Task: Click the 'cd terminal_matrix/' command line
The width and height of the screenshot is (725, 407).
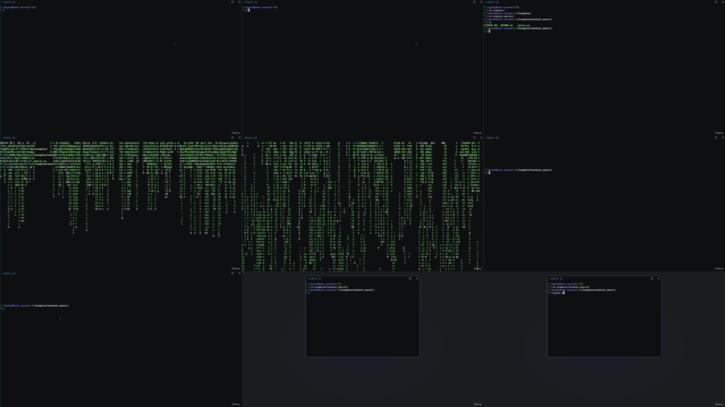Action: pyautogui.click(x=501, y=17)
